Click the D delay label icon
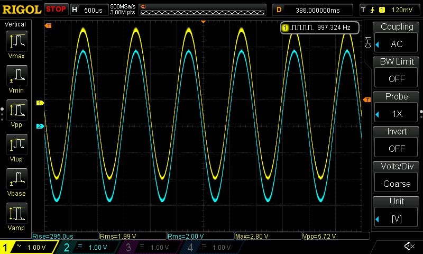 (x=279, y=10)
